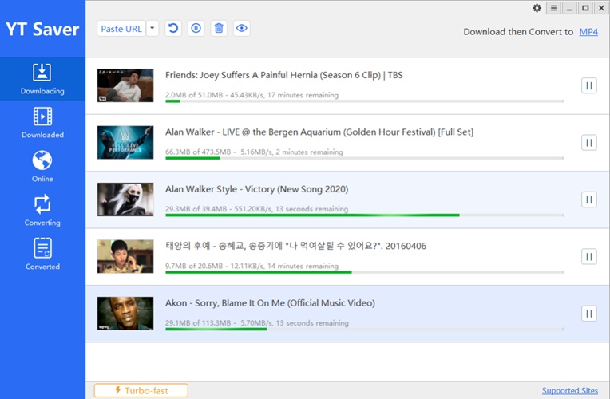Click the delete trash icon in toolbar
Screen dimensions: 610x399
point(219,29)
